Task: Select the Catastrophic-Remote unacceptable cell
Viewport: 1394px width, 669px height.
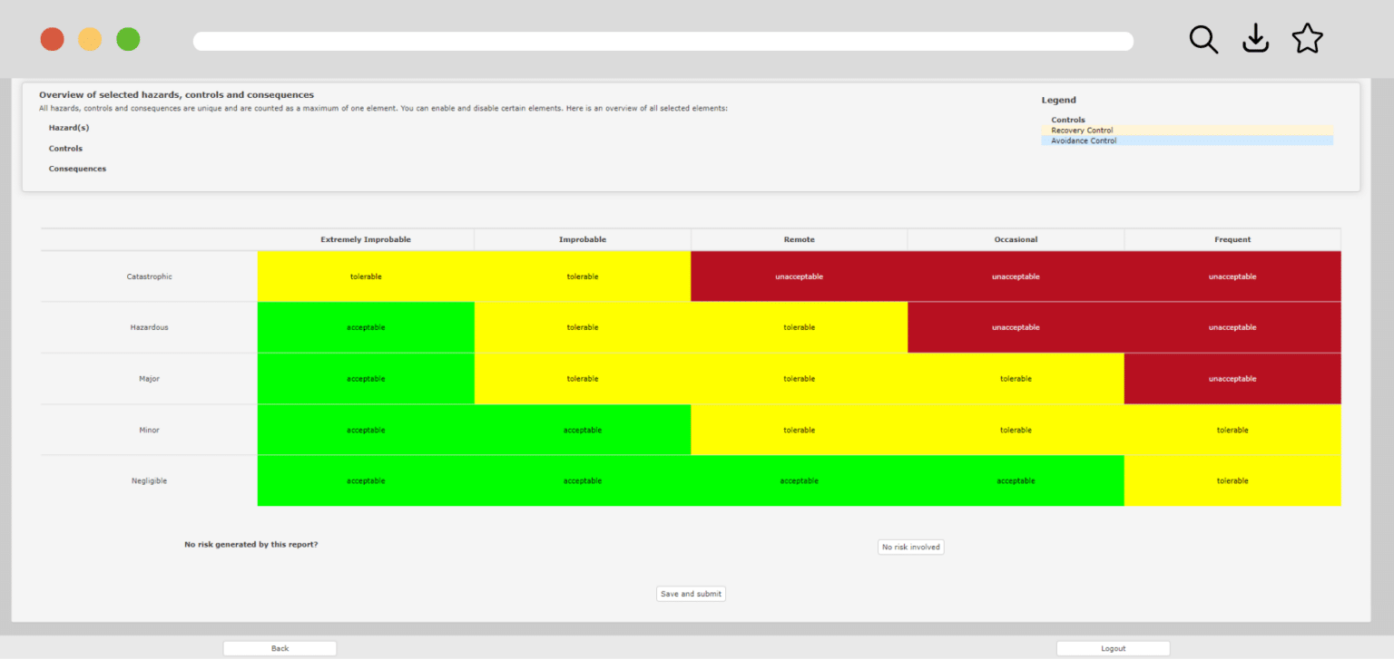Action: coord(799,276)
